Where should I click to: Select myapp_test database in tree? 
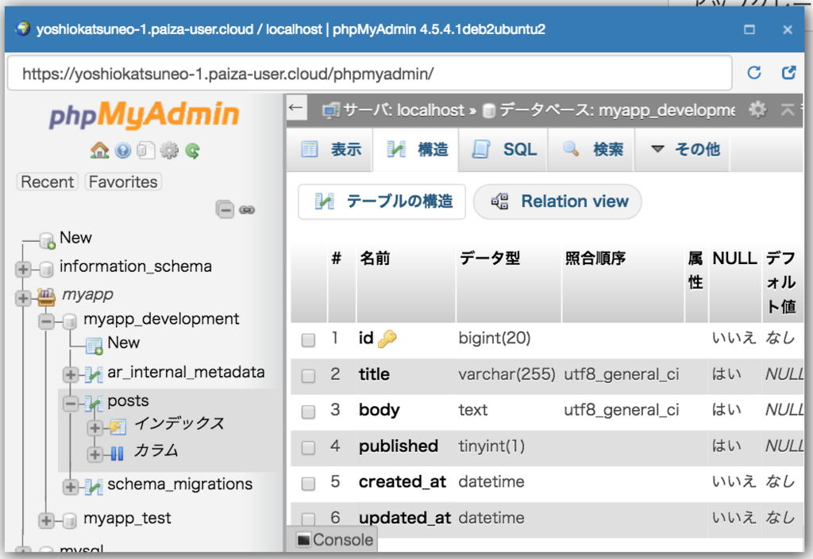click(127, 518)
